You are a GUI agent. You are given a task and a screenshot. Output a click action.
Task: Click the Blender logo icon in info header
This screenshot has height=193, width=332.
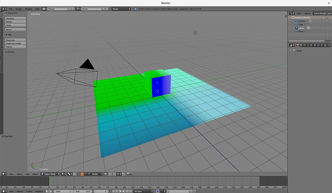(135, 9)
